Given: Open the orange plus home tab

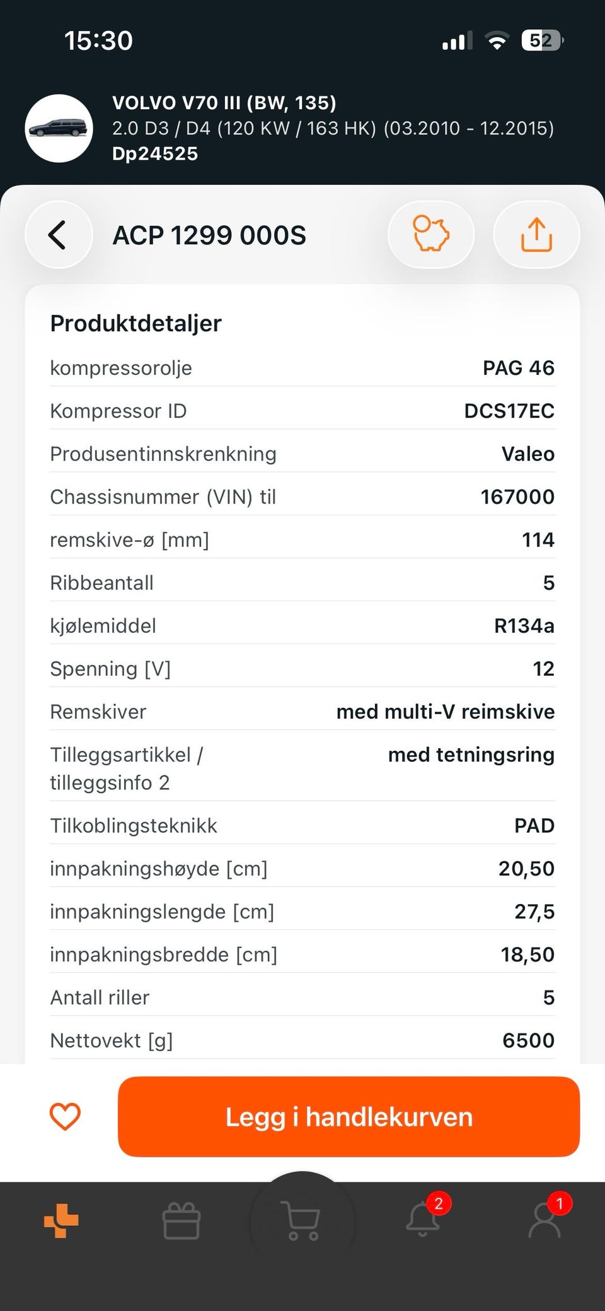Looking at the screenshot, I should 61,1220.
